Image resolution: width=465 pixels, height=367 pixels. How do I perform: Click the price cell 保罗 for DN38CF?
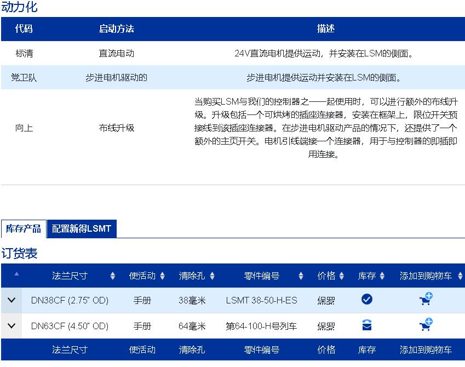click(x=326, y=300)
